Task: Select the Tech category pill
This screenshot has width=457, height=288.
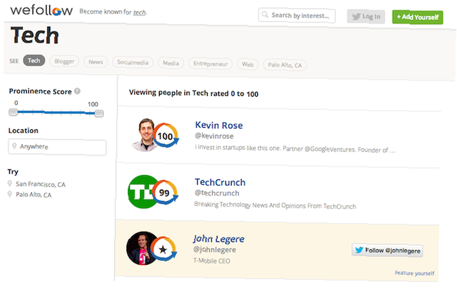Action: pyautogui.click(x=34, y=61)
